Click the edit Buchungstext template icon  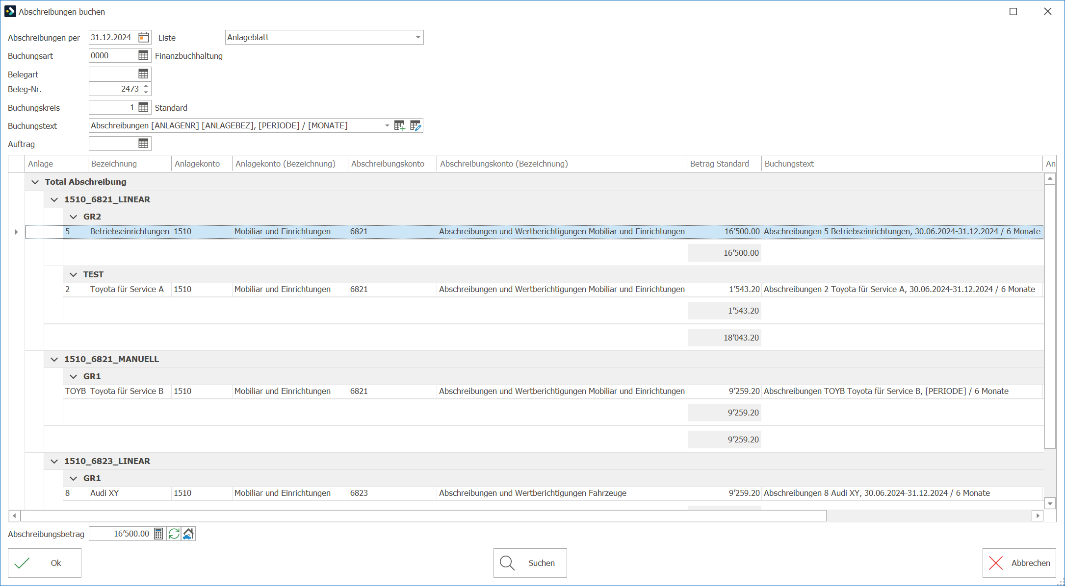[416, 125]
